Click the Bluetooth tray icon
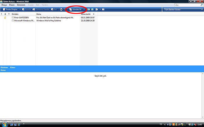 pyautogui.click(x=168, y=124)
